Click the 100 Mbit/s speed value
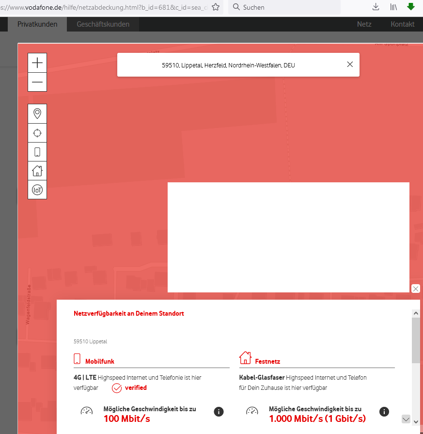Image resolution: width=423 pixels, height=434 pixels. point(127,419)
